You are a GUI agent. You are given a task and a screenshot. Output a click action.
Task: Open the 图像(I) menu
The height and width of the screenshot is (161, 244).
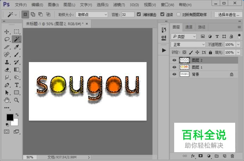click(53, 5)
